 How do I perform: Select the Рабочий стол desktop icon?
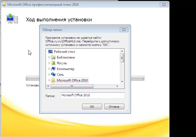tap(51, 52)
